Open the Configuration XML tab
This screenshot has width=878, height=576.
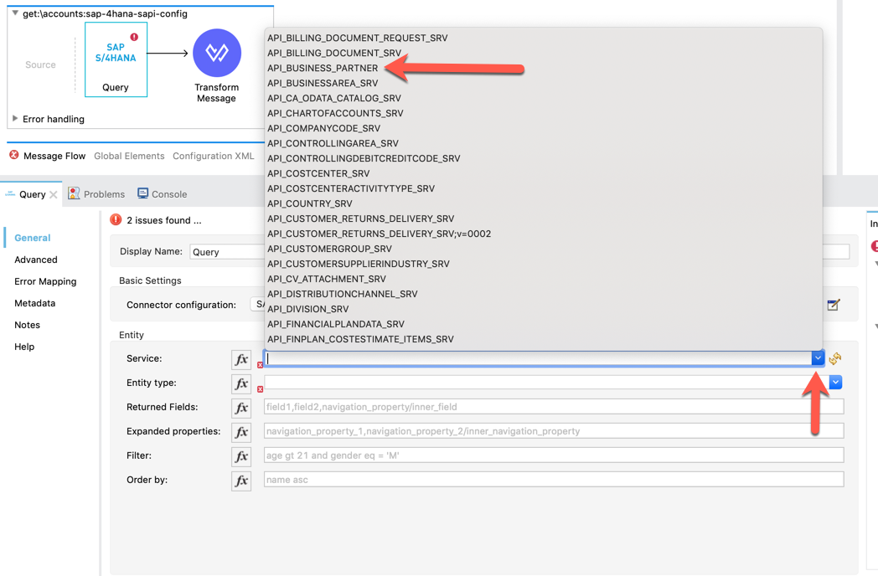[x=214, y=157]
